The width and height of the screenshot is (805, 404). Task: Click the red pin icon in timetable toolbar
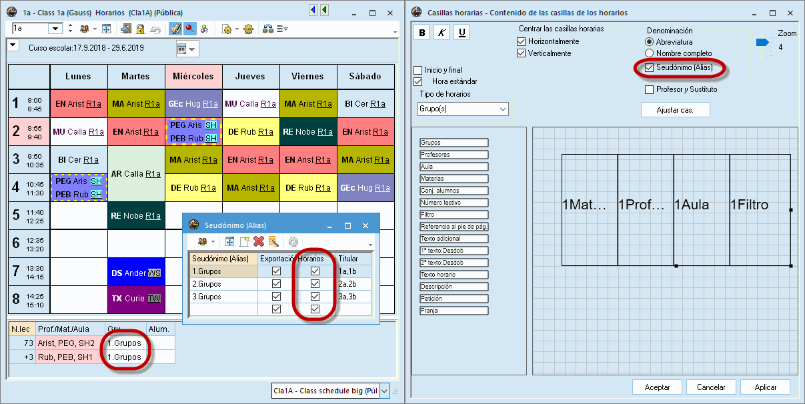point(190,29)
